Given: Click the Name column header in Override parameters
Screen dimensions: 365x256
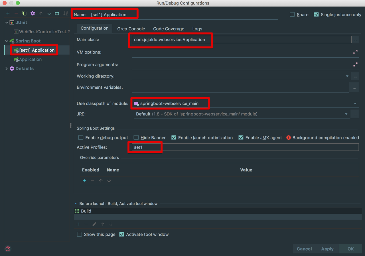Looking at the screenshot, I should (x=113, y=170).
